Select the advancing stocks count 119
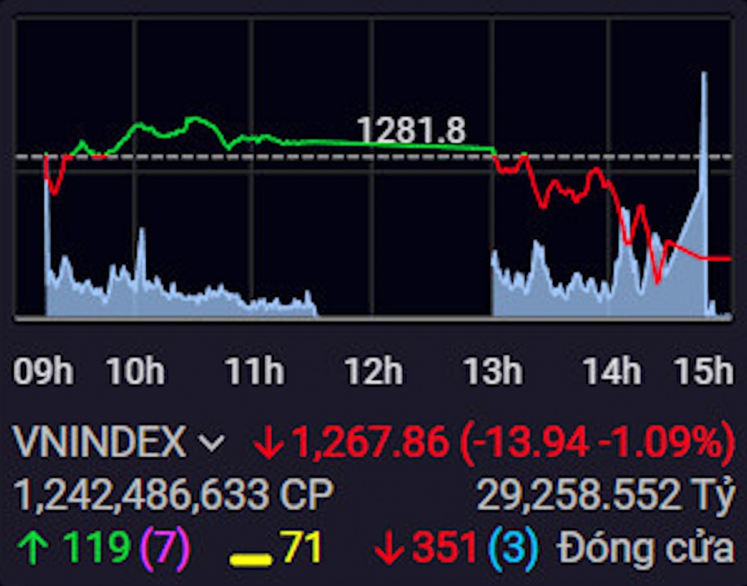The height and width of the screenshot is (586, 747). pyautogui.click(x=97, y=547)
